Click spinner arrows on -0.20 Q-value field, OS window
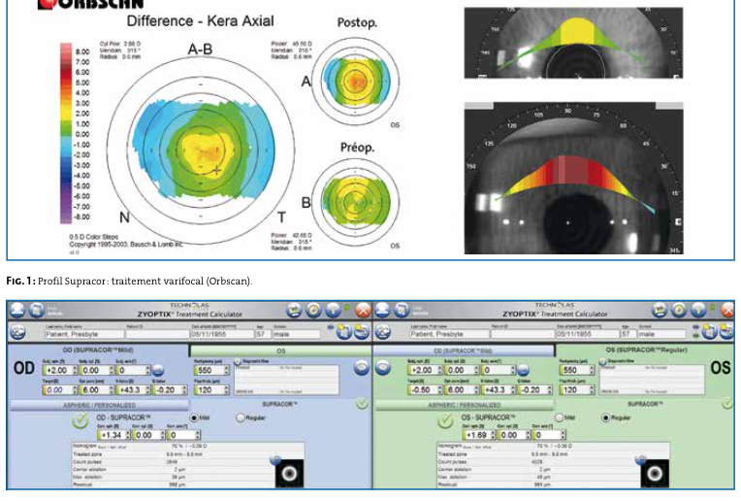 pos(549,390)
